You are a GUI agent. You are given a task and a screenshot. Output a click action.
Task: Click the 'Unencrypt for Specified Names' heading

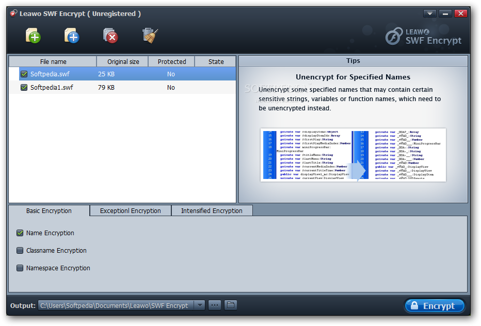pyautogui.click(x=353, y=77)
